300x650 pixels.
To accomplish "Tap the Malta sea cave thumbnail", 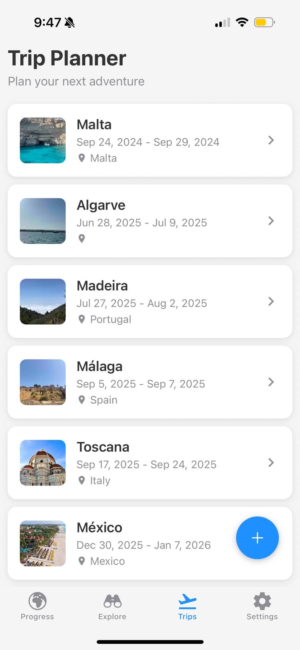I will point(43,140).
